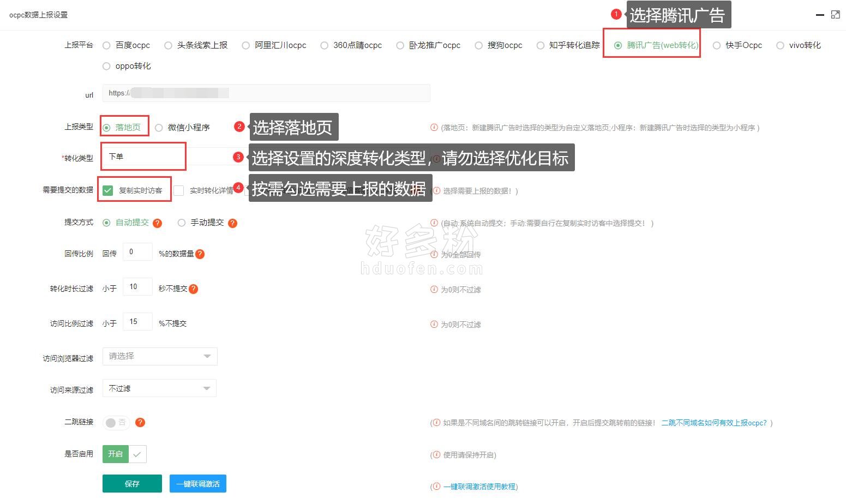846x498 pixels.
Task: Click info icon before 选择需要上报的数据
Action: tap(436, 191)
